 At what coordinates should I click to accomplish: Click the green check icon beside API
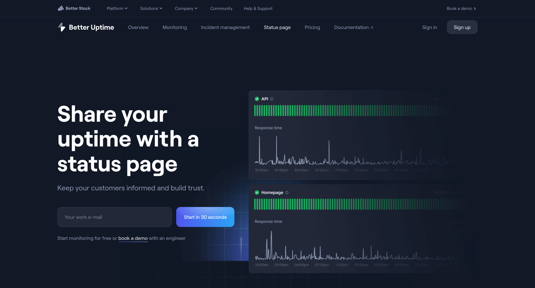257,99
